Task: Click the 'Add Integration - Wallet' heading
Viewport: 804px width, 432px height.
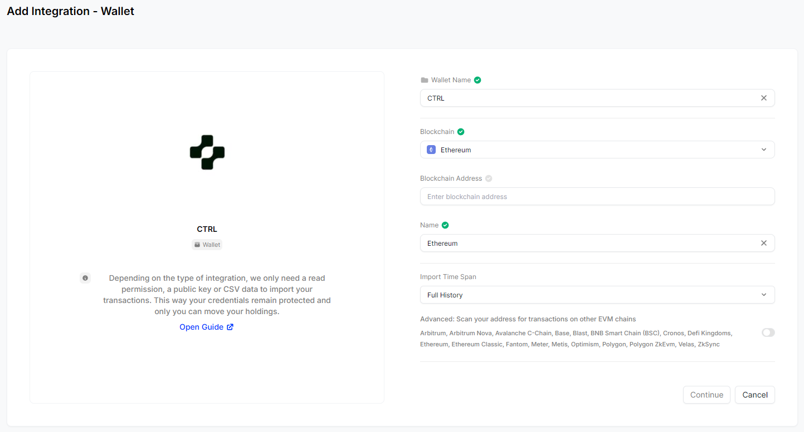Action: coord(71,11)
